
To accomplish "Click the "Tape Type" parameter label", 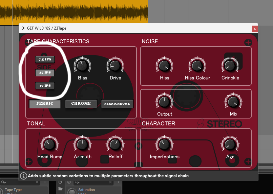I will pyautogui.click(x=13, y=190).
